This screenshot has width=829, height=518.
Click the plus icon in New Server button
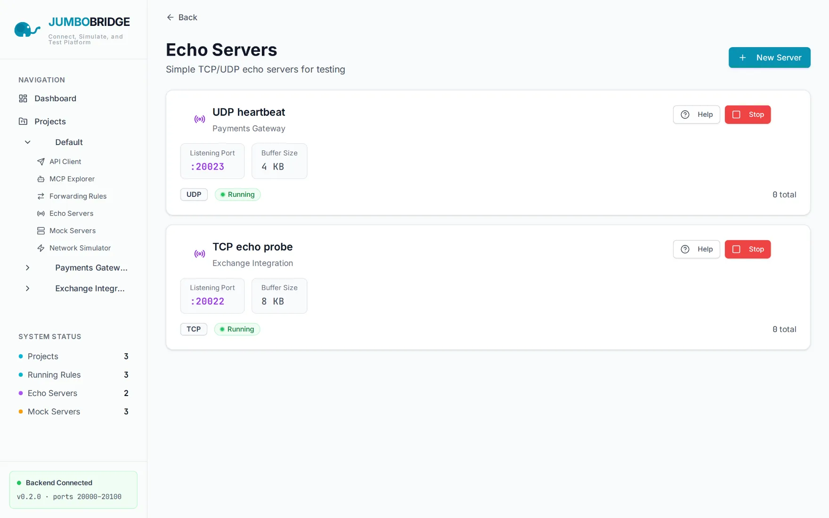(x=743, y=57)
